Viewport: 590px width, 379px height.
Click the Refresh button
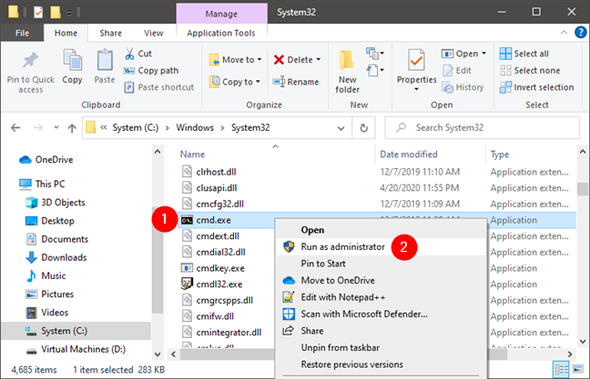coord(364,128)
